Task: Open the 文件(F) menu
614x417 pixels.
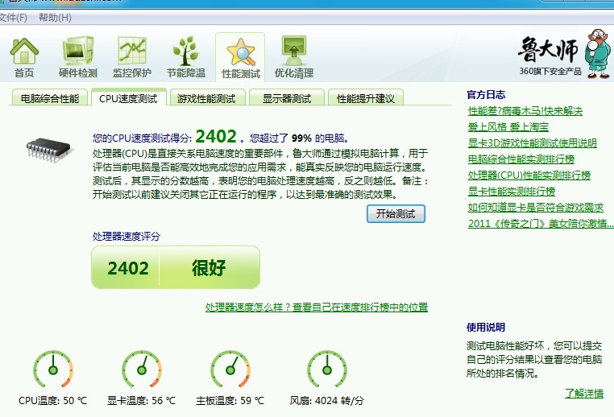Action: pyautogui.click(x=13, y=18)
